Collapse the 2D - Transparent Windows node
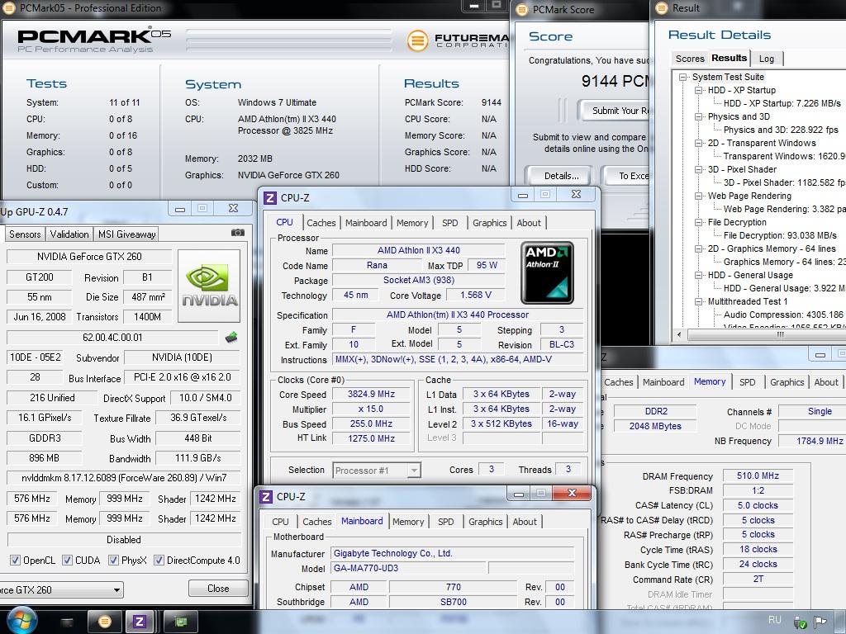Image resolution: width=846 pixels, height=634 pixels. point(698,144)
